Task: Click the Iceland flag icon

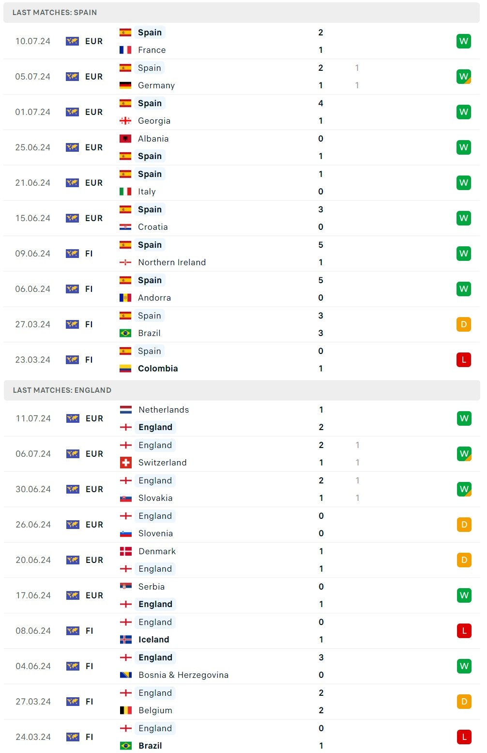Action: pos(126,640)
